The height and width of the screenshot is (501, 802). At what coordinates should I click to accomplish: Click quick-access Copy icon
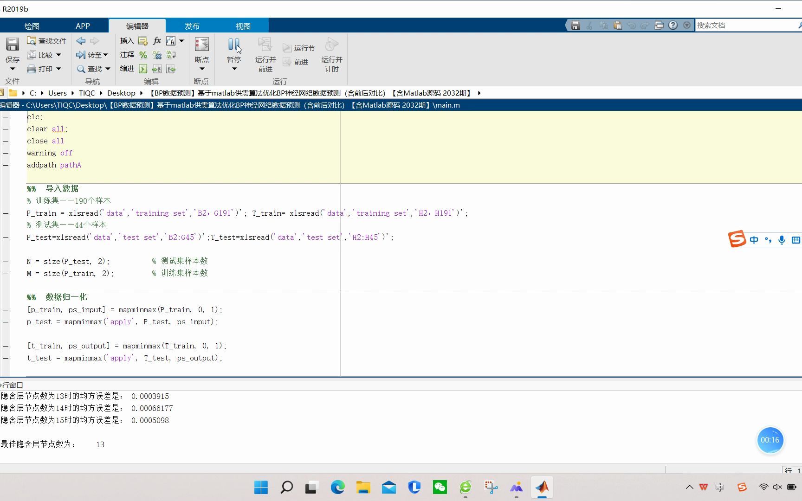(x=603, y=26)
